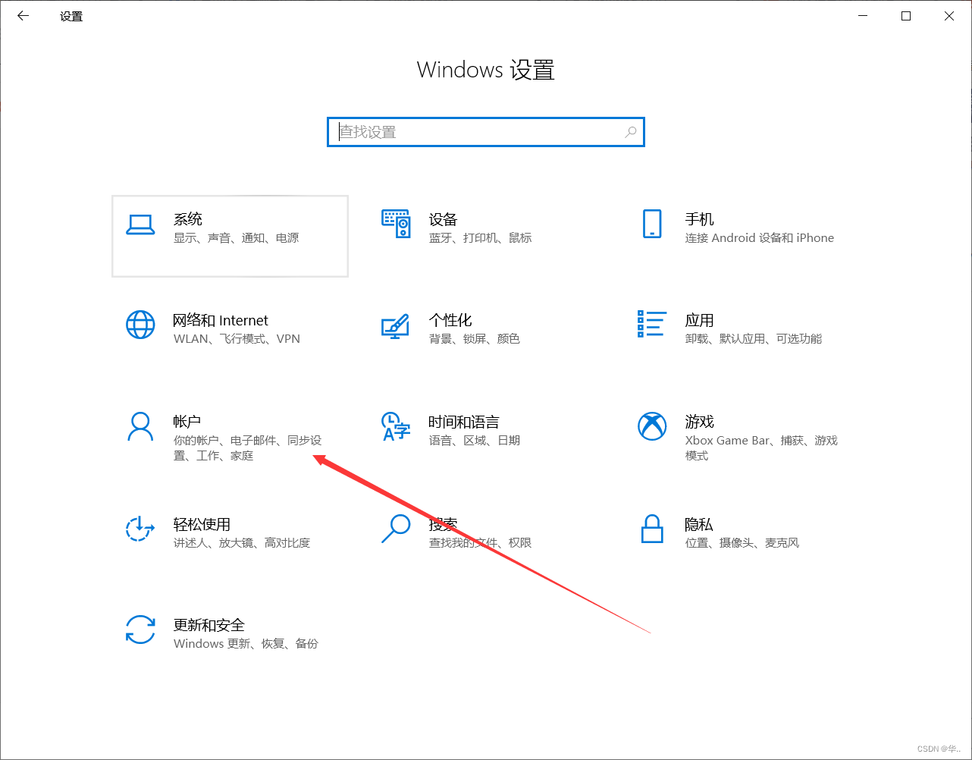
Task: Click the text 显示、声音、通知、电源
Action: click(237, 238)
